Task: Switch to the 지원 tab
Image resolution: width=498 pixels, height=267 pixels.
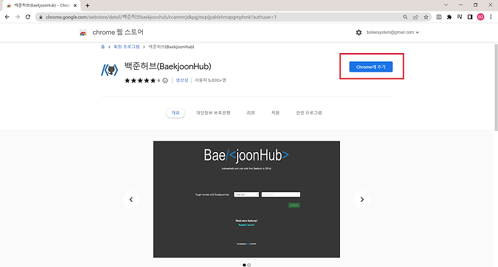Action: (276, 113)
